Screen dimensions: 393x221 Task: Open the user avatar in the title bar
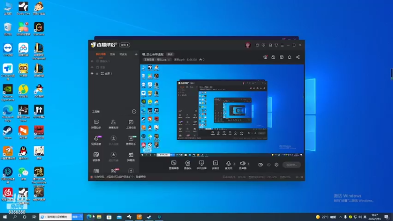(248, 45)
